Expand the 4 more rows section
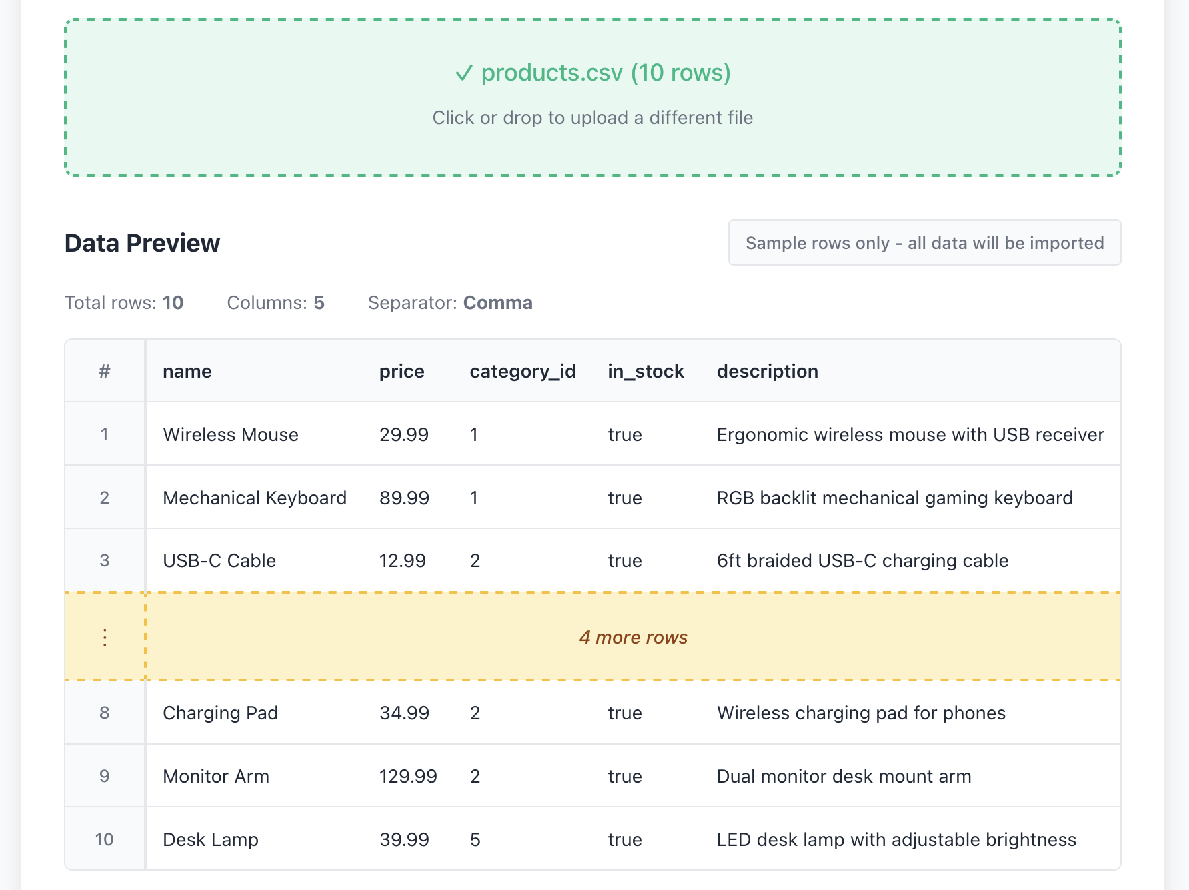This screenshot has width=1189, height=890. coord(633,637)
